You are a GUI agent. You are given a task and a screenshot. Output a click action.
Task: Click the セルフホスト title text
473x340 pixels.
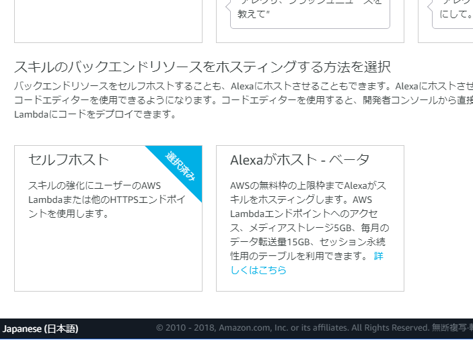point(69,160)
